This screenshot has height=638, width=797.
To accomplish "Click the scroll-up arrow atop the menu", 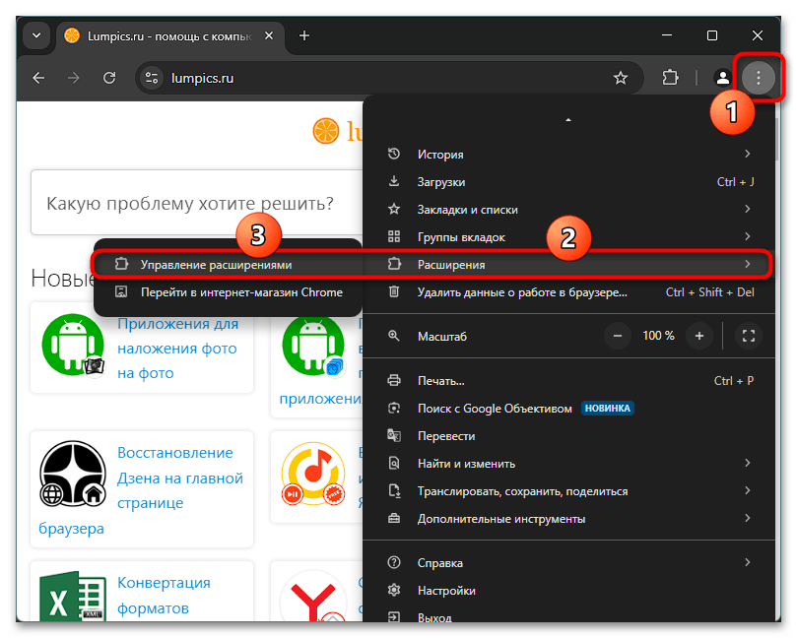I will coord(568,120).
